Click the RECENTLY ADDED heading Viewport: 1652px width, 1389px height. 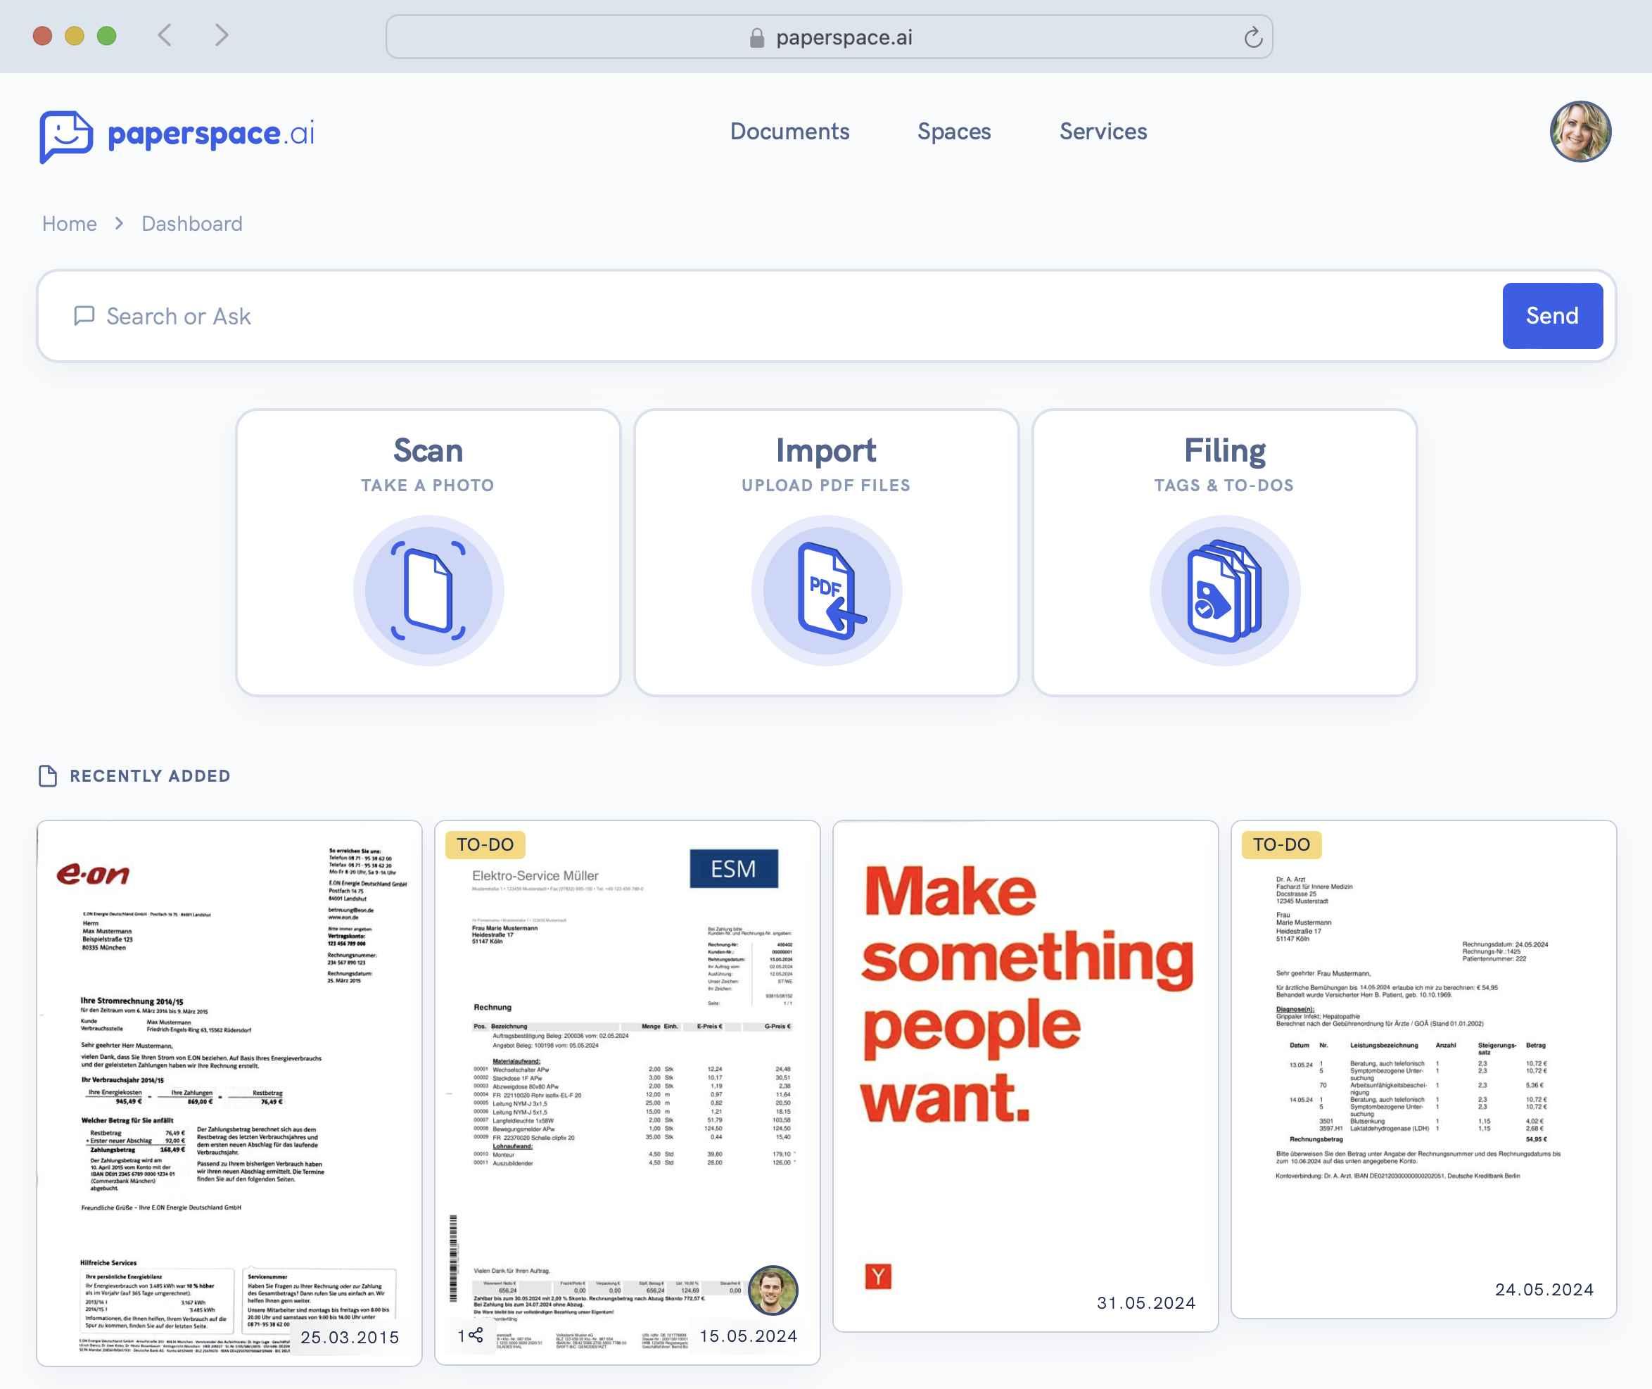point(151,775)
